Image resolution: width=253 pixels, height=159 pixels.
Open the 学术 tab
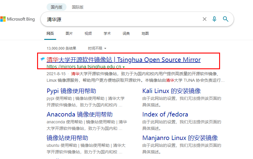coord(107,33)
